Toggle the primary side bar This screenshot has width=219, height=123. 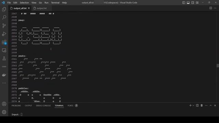point(184,3)
